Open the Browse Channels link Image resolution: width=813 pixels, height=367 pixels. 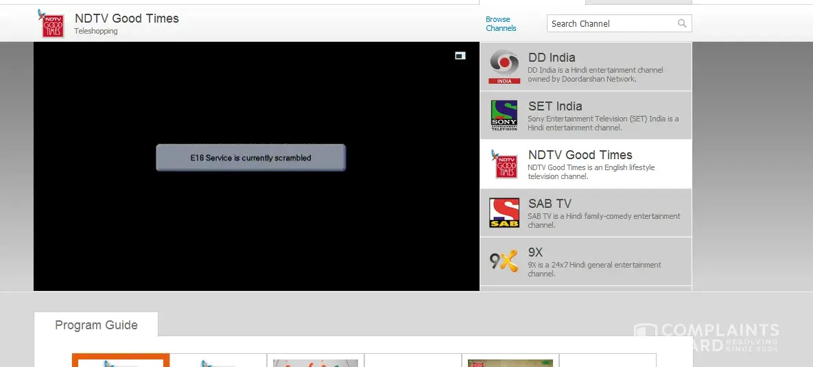(x=501, y=24)
